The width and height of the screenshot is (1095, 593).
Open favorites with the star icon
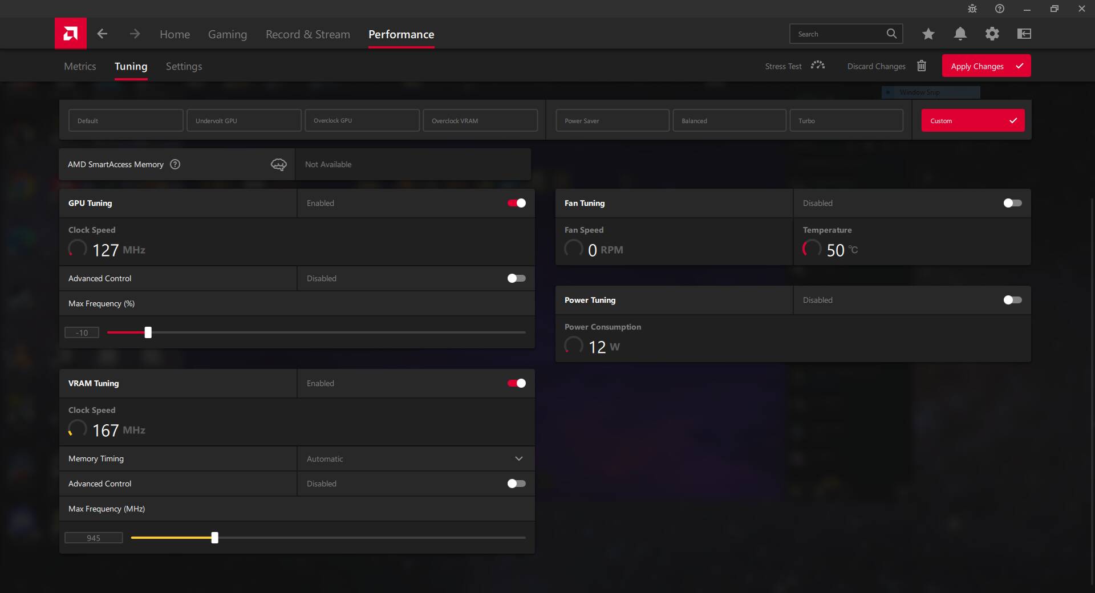coord(928,34)
